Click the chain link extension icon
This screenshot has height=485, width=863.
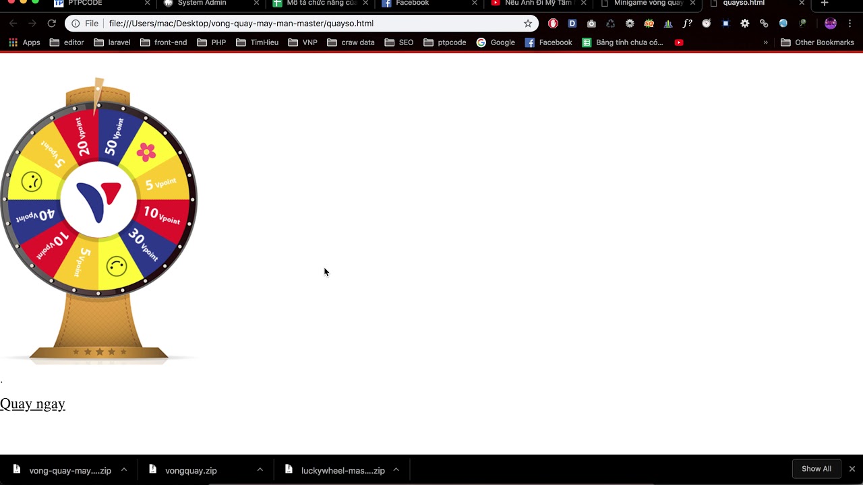[764, 24]
